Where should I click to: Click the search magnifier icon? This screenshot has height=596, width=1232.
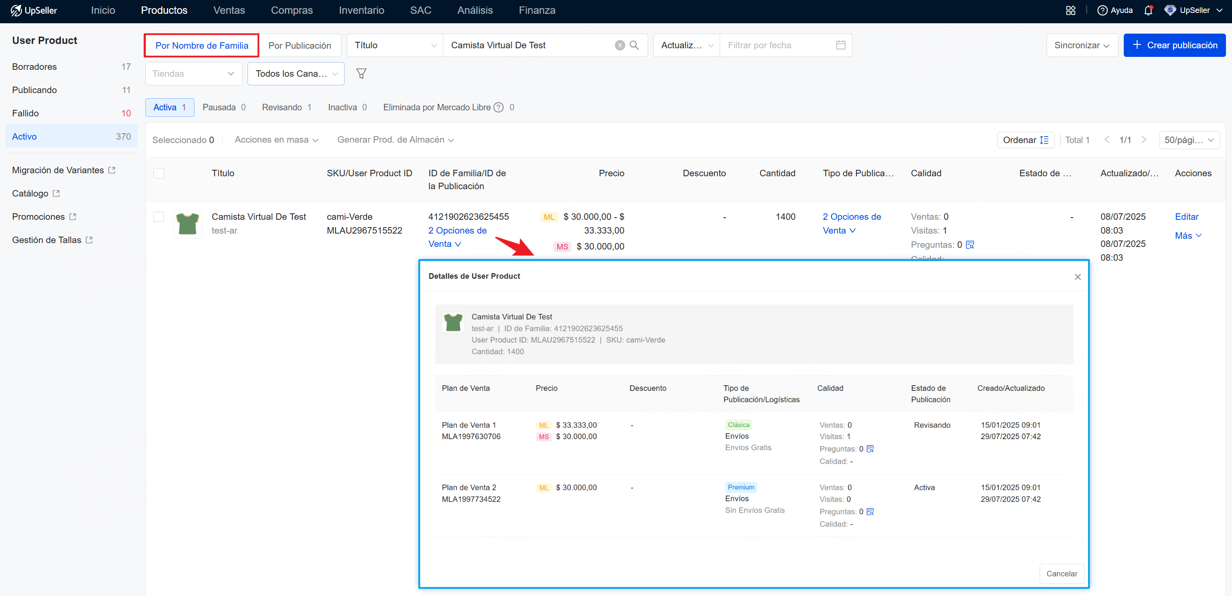pos(634,45)
